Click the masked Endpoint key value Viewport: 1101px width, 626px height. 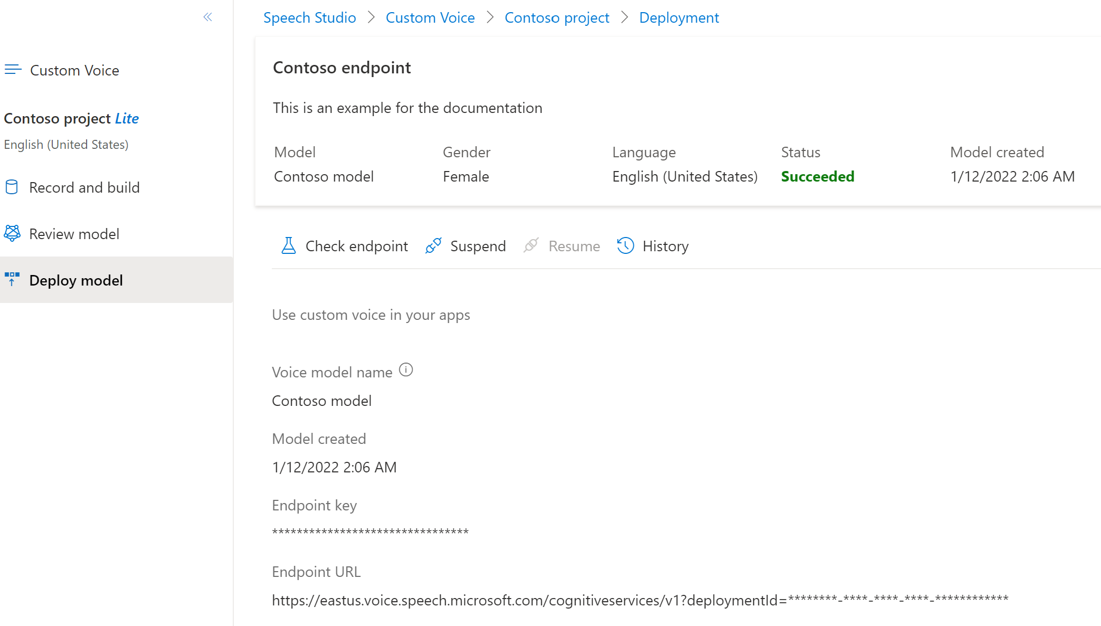coord(370,532)
